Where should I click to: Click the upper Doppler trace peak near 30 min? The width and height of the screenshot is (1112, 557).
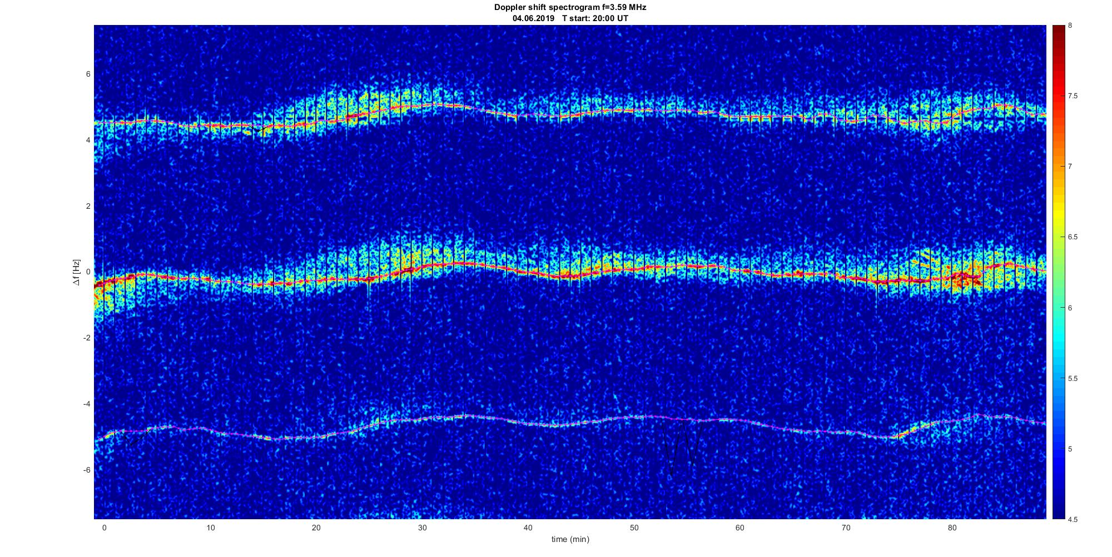(x=436, y=104)
